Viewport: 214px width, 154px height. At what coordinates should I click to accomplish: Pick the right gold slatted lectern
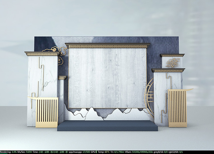pos(177,108)
